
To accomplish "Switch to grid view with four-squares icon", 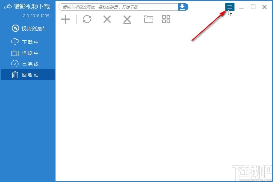I will point(166,19).
